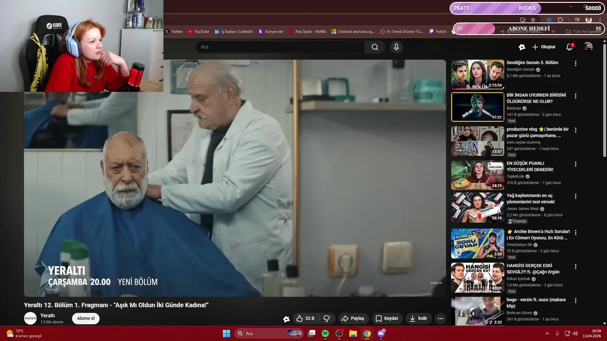Screen dimensions: 607x341
Task: Open Kariyer.net bookmark
Action: [271, 31]
